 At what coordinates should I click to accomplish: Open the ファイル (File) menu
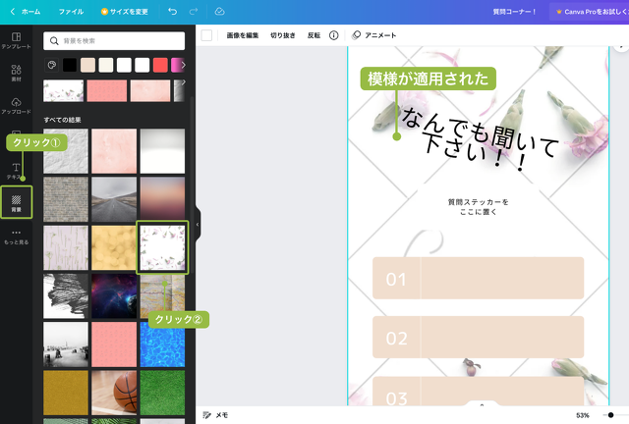tap(71, 11)
